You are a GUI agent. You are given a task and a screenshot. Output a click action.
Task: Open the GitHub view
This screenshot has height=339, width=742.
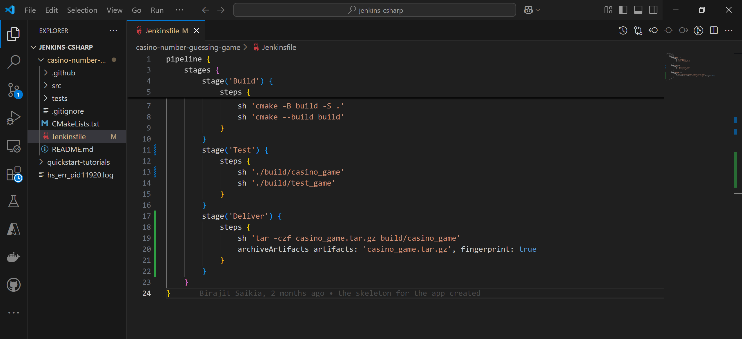coord(13,285)
